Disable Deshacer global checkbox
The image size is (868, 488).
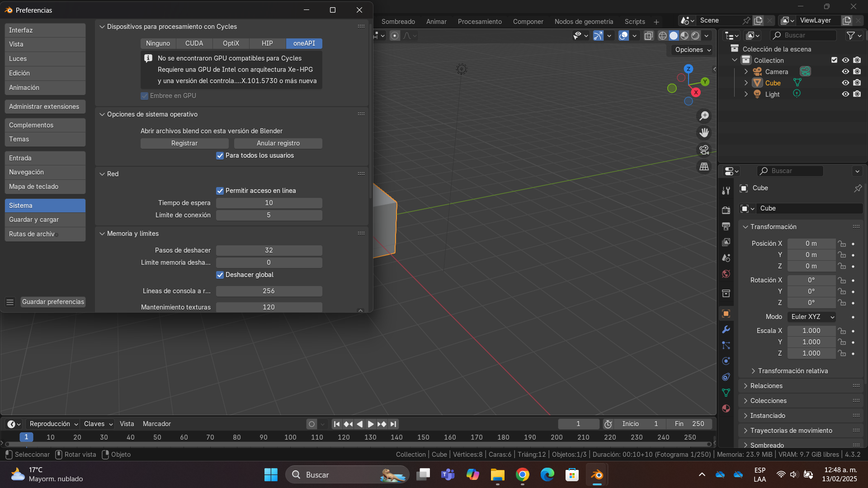click(x=220, y=275)
